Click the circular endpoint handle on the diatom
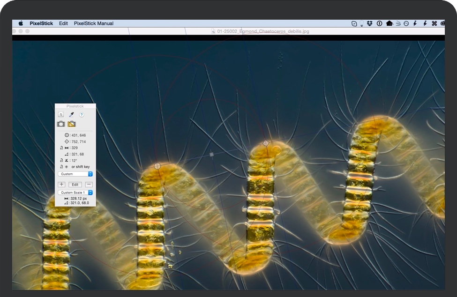This screenshot has height=297, width=457. pos(157,166)
